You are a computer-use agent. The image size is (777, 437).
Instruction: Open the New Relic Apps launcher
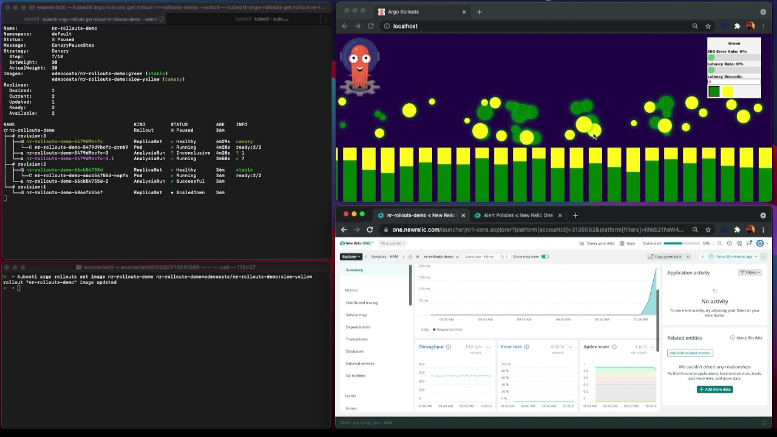pyautogui.click(x=627, y=243)
